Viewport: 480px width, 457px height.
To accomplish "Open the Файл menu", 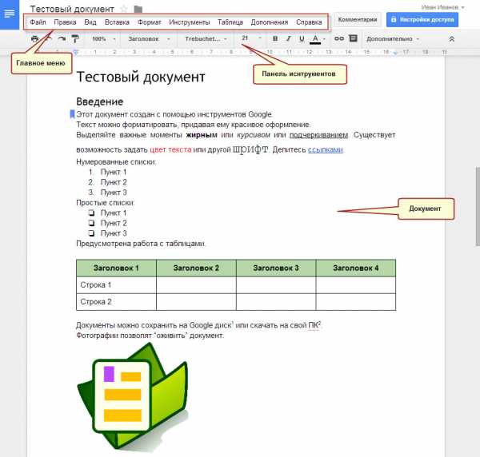I will click(x=38, y=22).
